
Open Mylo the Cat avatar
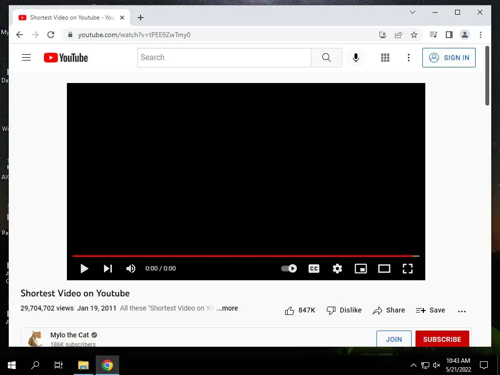click(x=35, y=339)
